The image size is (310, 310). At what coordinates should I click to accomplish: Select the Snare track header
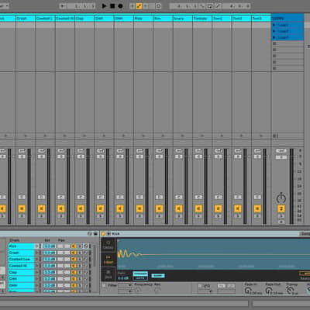click(183, 19)
